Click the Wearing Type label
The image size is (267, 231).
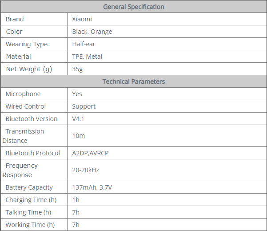pos(27,45)
